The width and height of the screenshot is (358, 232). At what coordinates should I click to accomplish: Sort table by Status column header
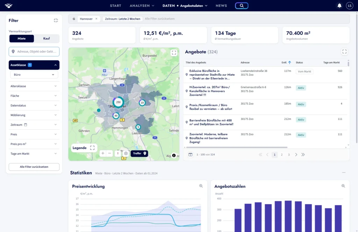point(299,62)
